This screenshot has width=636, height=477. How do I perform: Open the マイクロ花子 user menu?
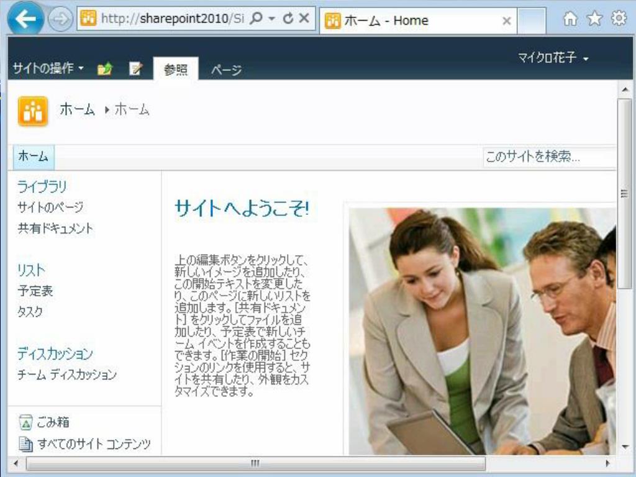553,58
